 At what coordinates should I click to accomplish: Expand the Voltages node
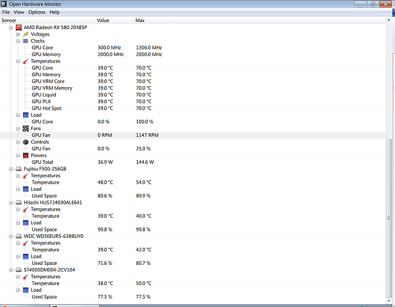tap(18, 34)
